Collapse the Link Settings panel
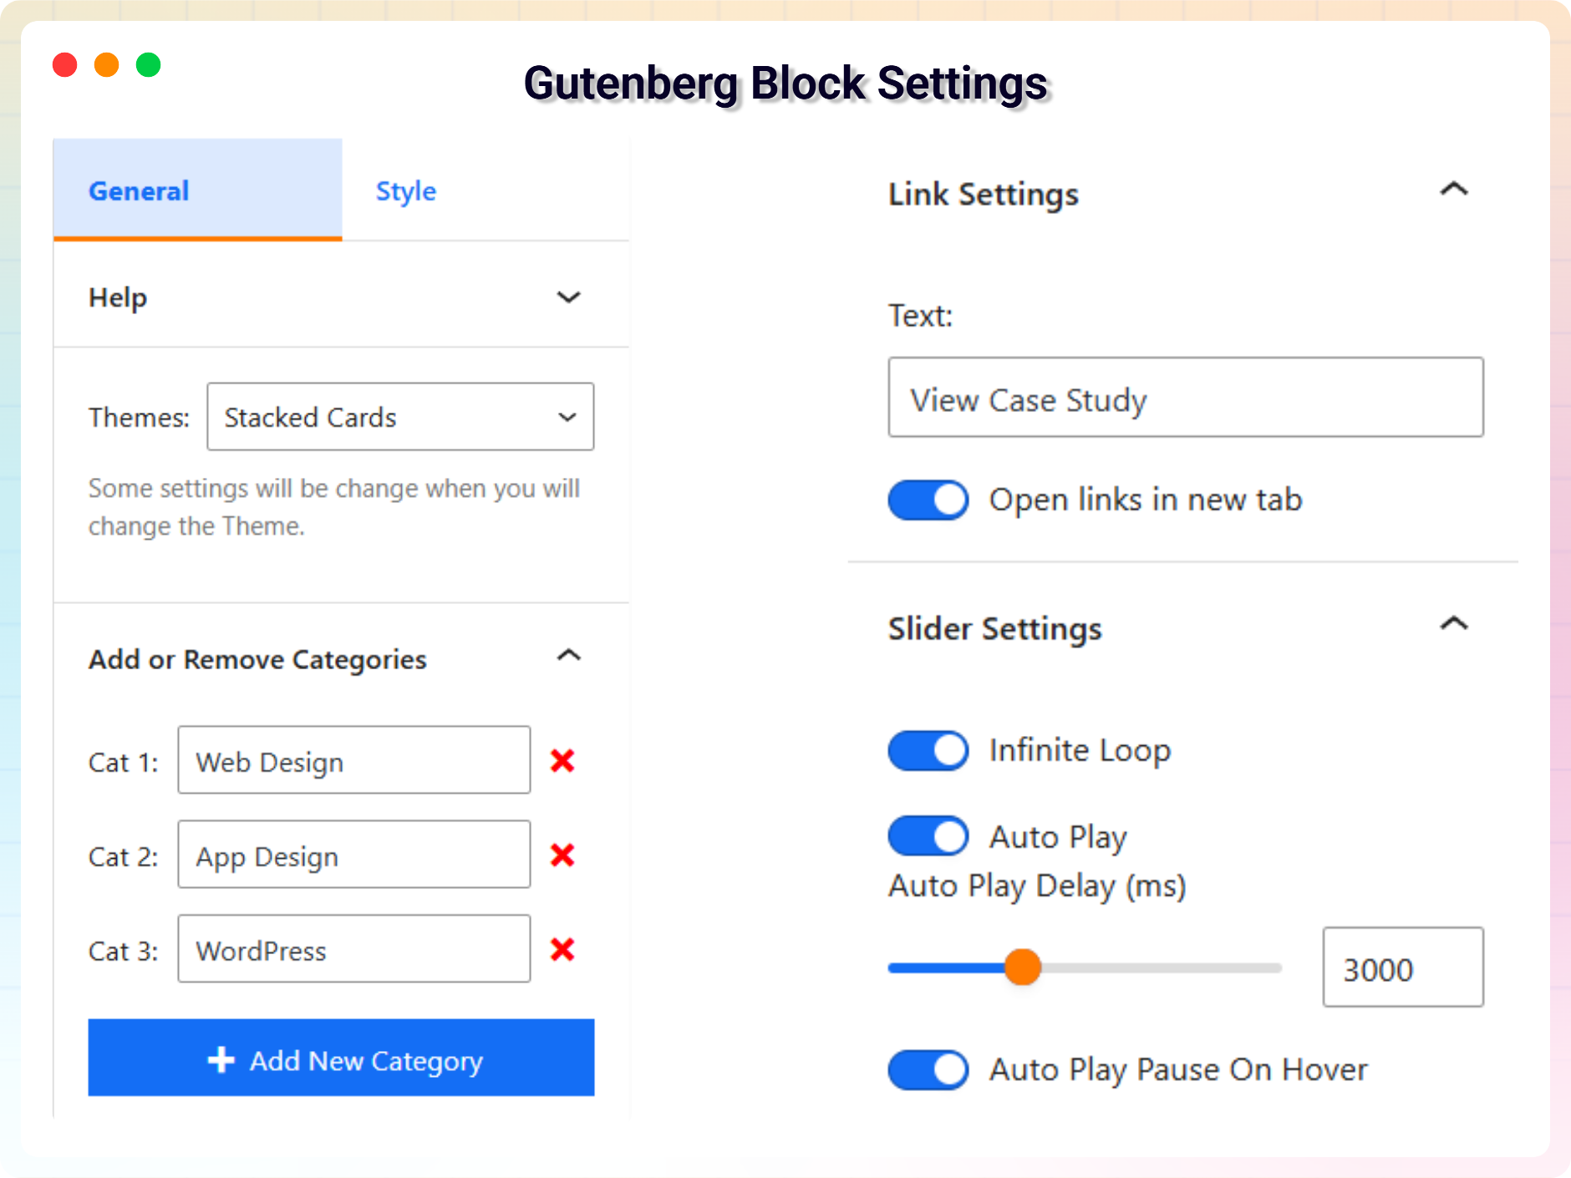This screenshot has width=1571, height=1178. pos(1454,190)
